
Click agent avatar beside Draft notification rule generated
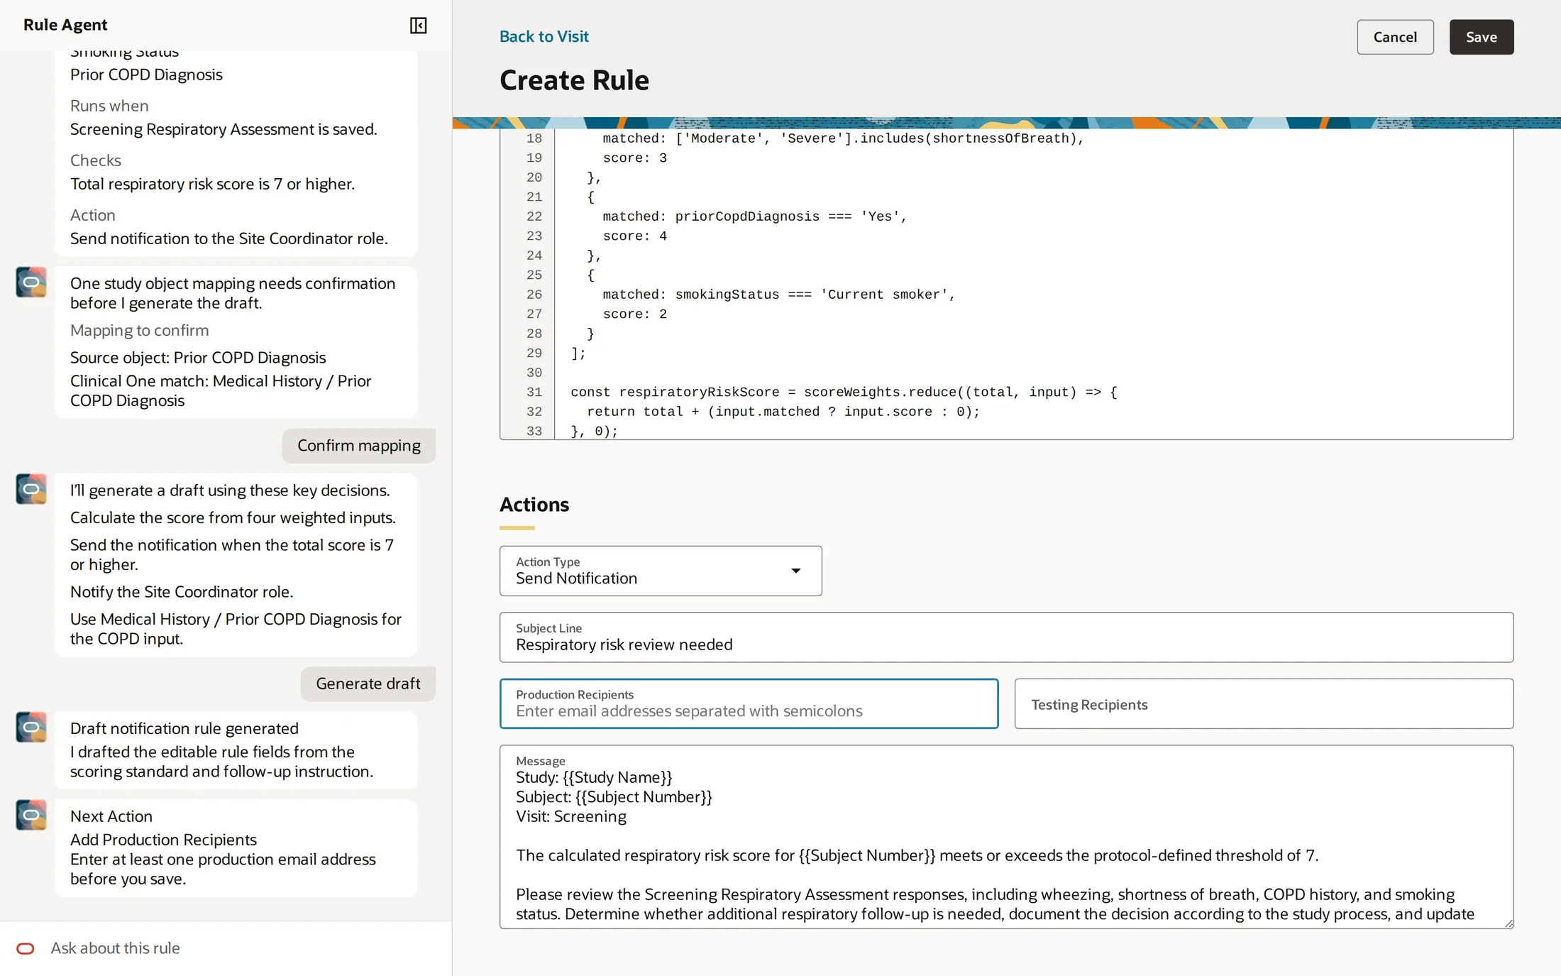[x=31, y=728]
